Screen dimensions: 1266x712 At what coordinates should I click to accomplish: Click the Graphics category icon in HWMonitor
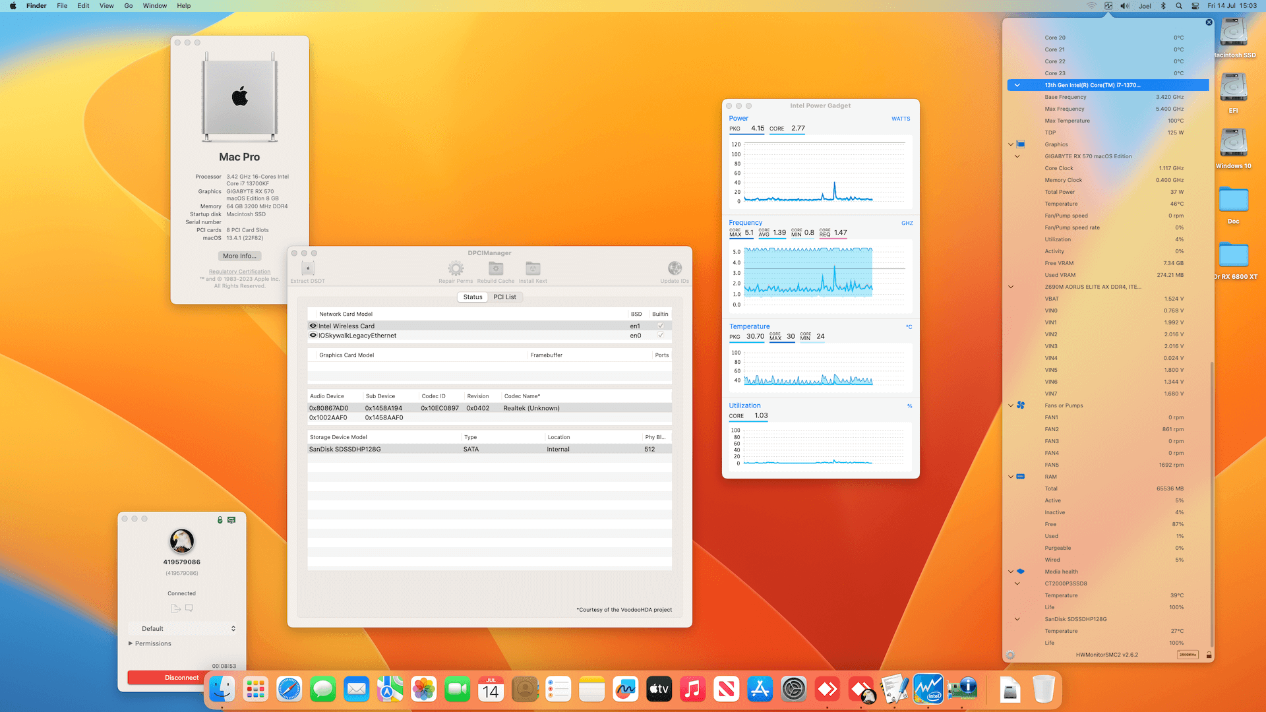point(1021,144)
